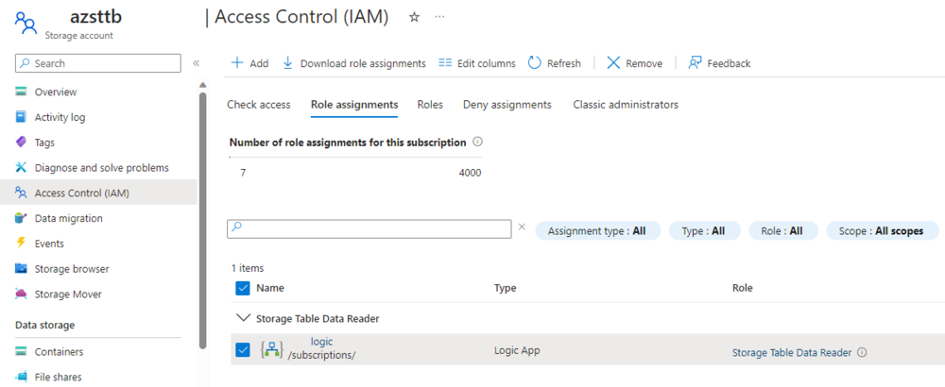Click the Refresh icon in toolbar
The height and width of the screenshot is (387, 945).
pos(535,63)
